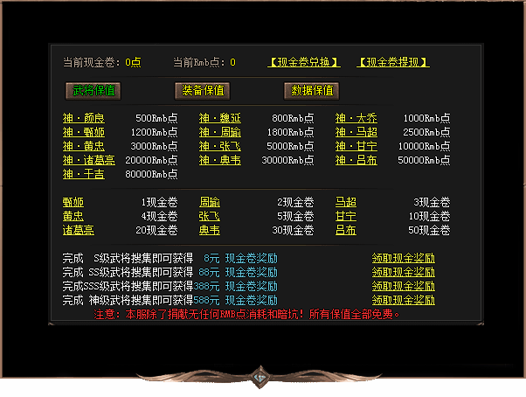Switch to the 装备保值 tab
This screenshot has height=397, width=526.
(202, 90)
